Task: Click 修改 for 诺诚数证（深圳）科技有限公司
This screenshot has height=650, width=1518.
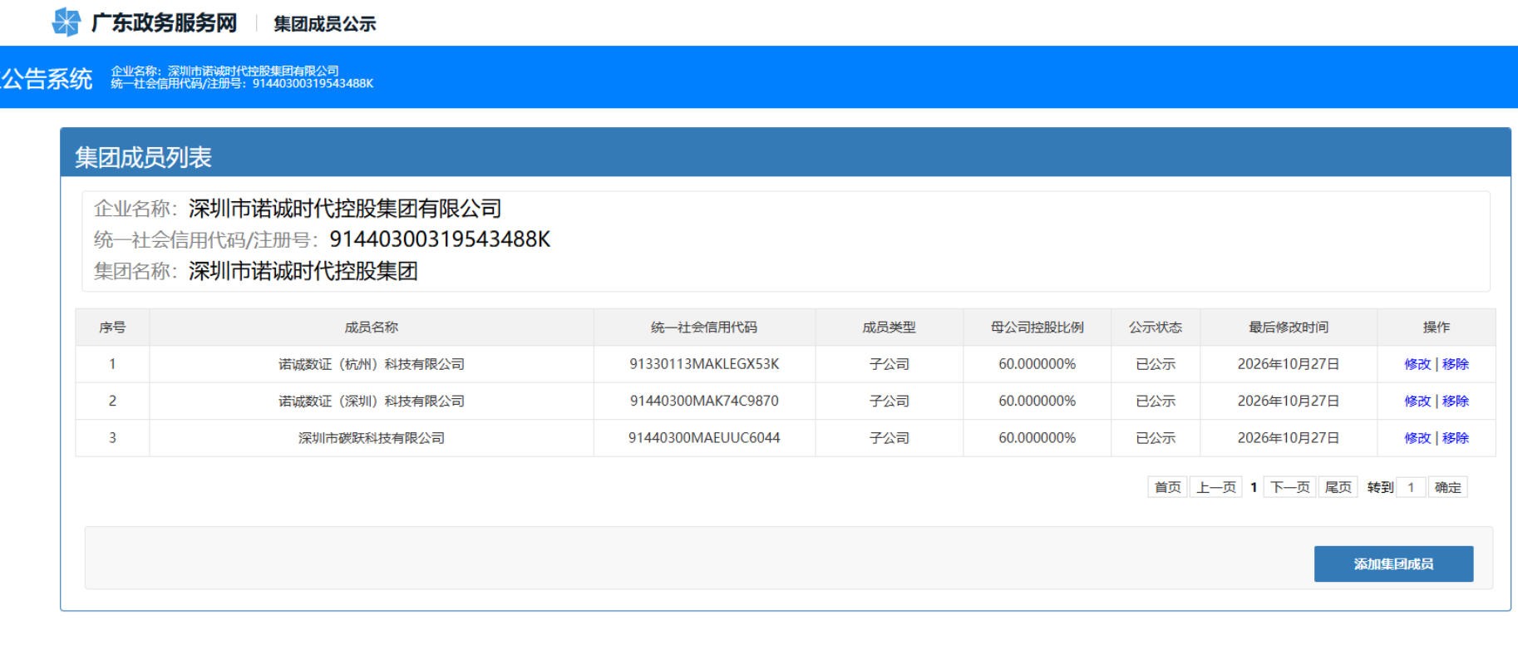Action: point(1417,401)
